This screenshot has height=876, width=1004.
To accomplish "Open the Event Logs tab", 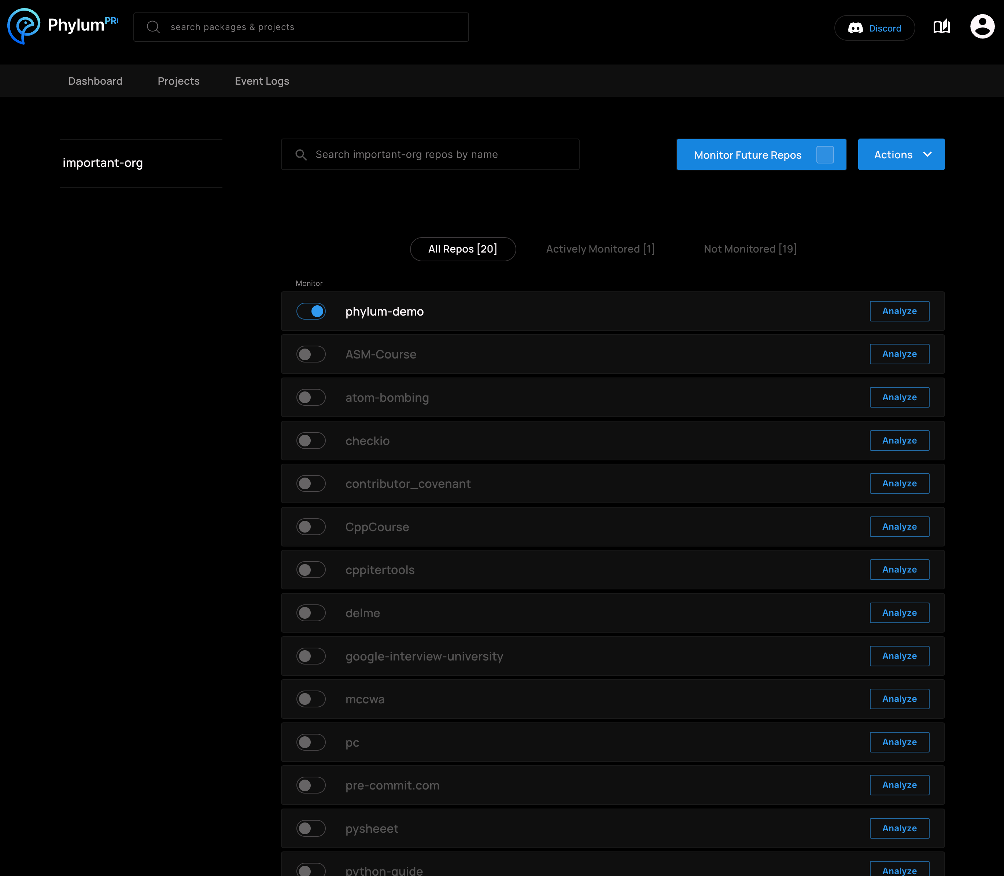I will coord(262,81).
